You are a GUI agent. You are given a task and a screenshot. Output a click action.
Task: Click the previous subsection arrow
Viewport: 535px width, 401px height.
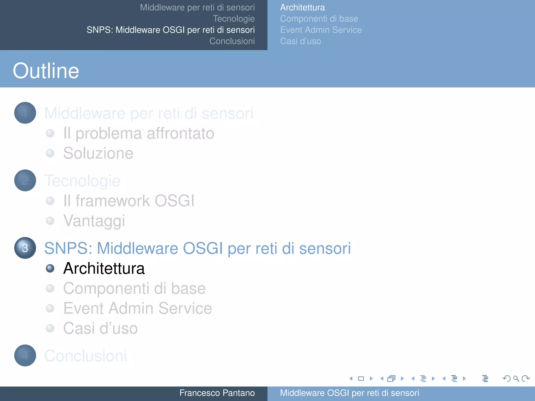tap(413, 378)
